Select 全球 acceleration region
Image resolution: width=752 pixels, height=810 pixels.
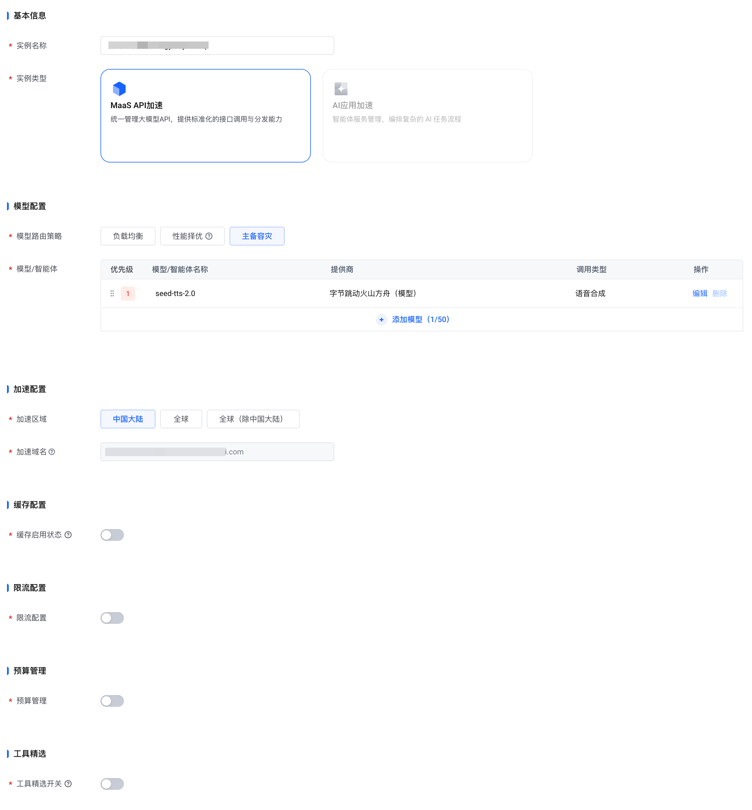[181, 419]
